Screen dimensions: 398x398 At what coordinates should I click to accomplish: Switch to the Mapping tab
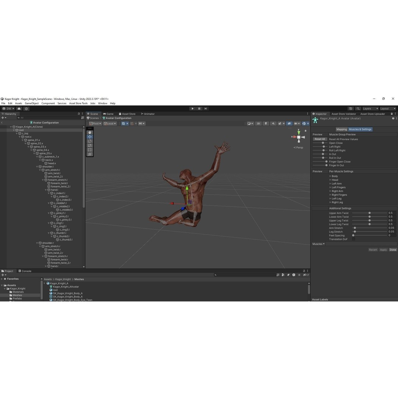[341, 129]
